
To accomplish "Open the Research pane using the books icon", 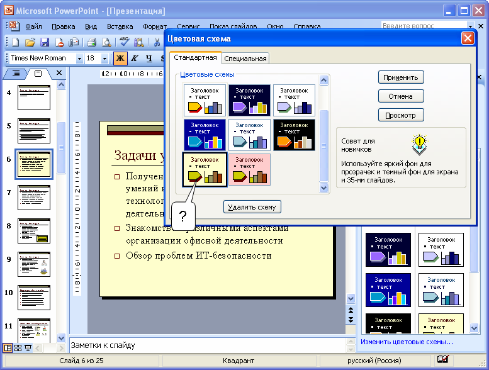I will (x=139, y=42).
